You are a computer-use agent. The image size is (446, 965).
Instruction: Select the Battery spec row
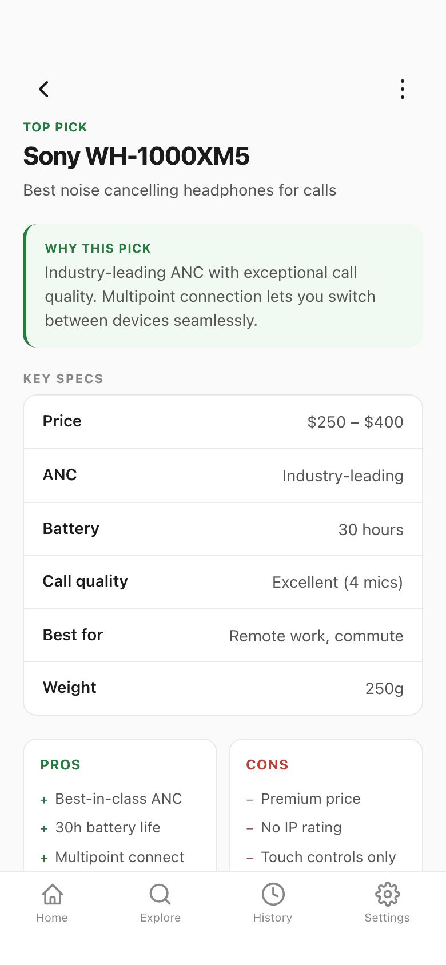[223, 529]
